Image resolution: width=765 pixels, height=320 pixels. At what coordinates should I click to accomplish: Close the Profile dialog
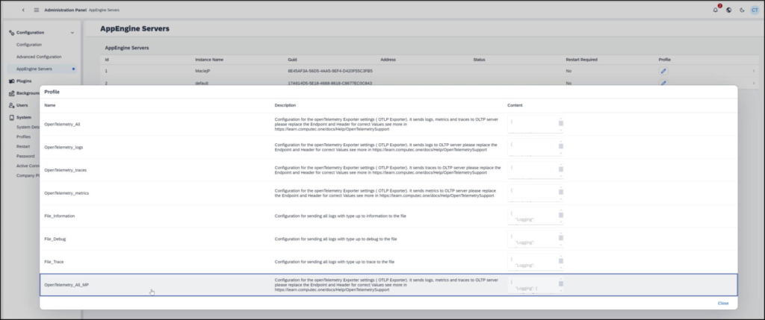point(723,303)
